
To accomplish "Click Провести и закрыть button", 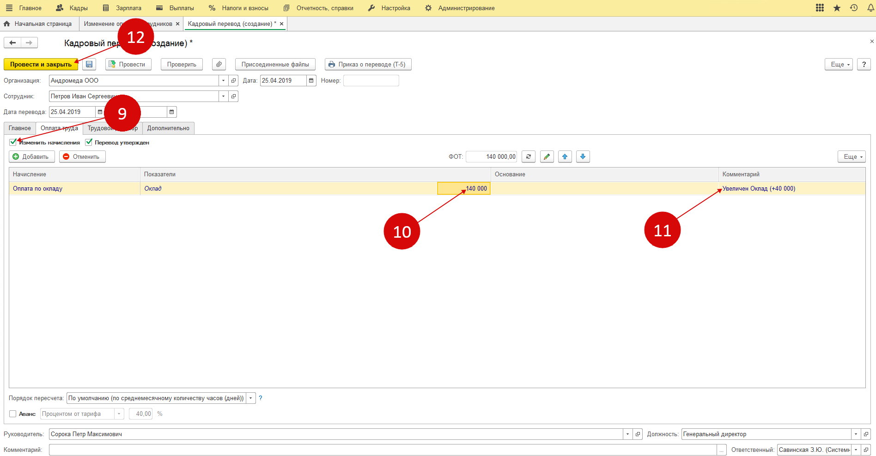I will [41, 64].
